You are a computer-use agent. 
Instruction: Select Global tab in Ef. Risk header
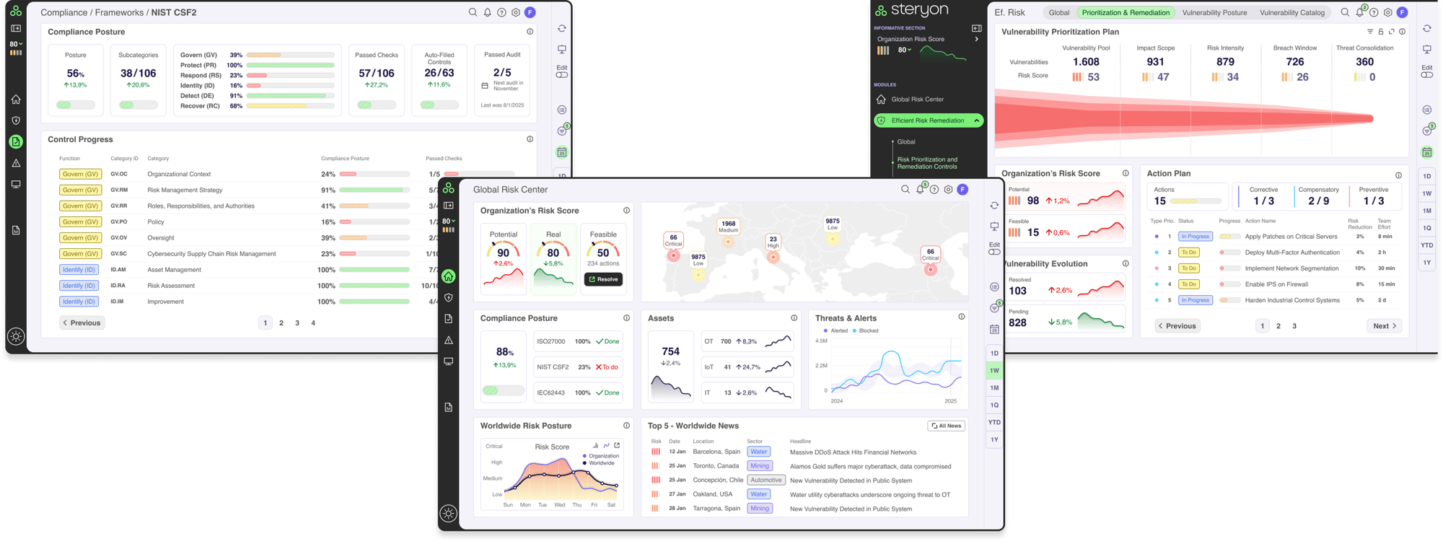tap(1058, 12)
